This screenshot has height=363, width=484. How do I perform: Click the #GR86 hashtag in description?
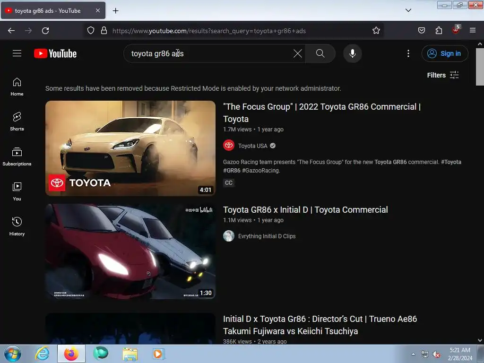click(232, 170)
